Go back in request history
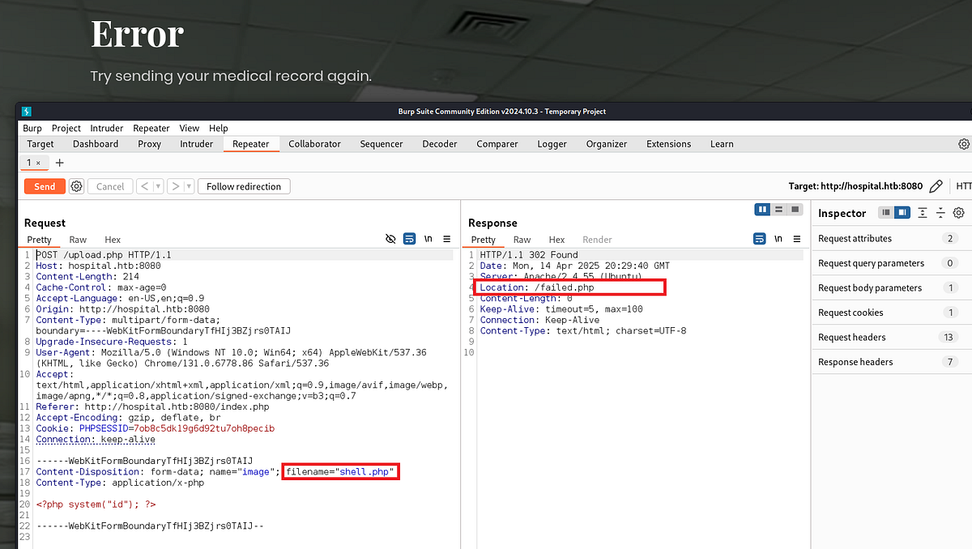Image resolution: width=972 pixels, height=549 pixels. click(145, 186)
